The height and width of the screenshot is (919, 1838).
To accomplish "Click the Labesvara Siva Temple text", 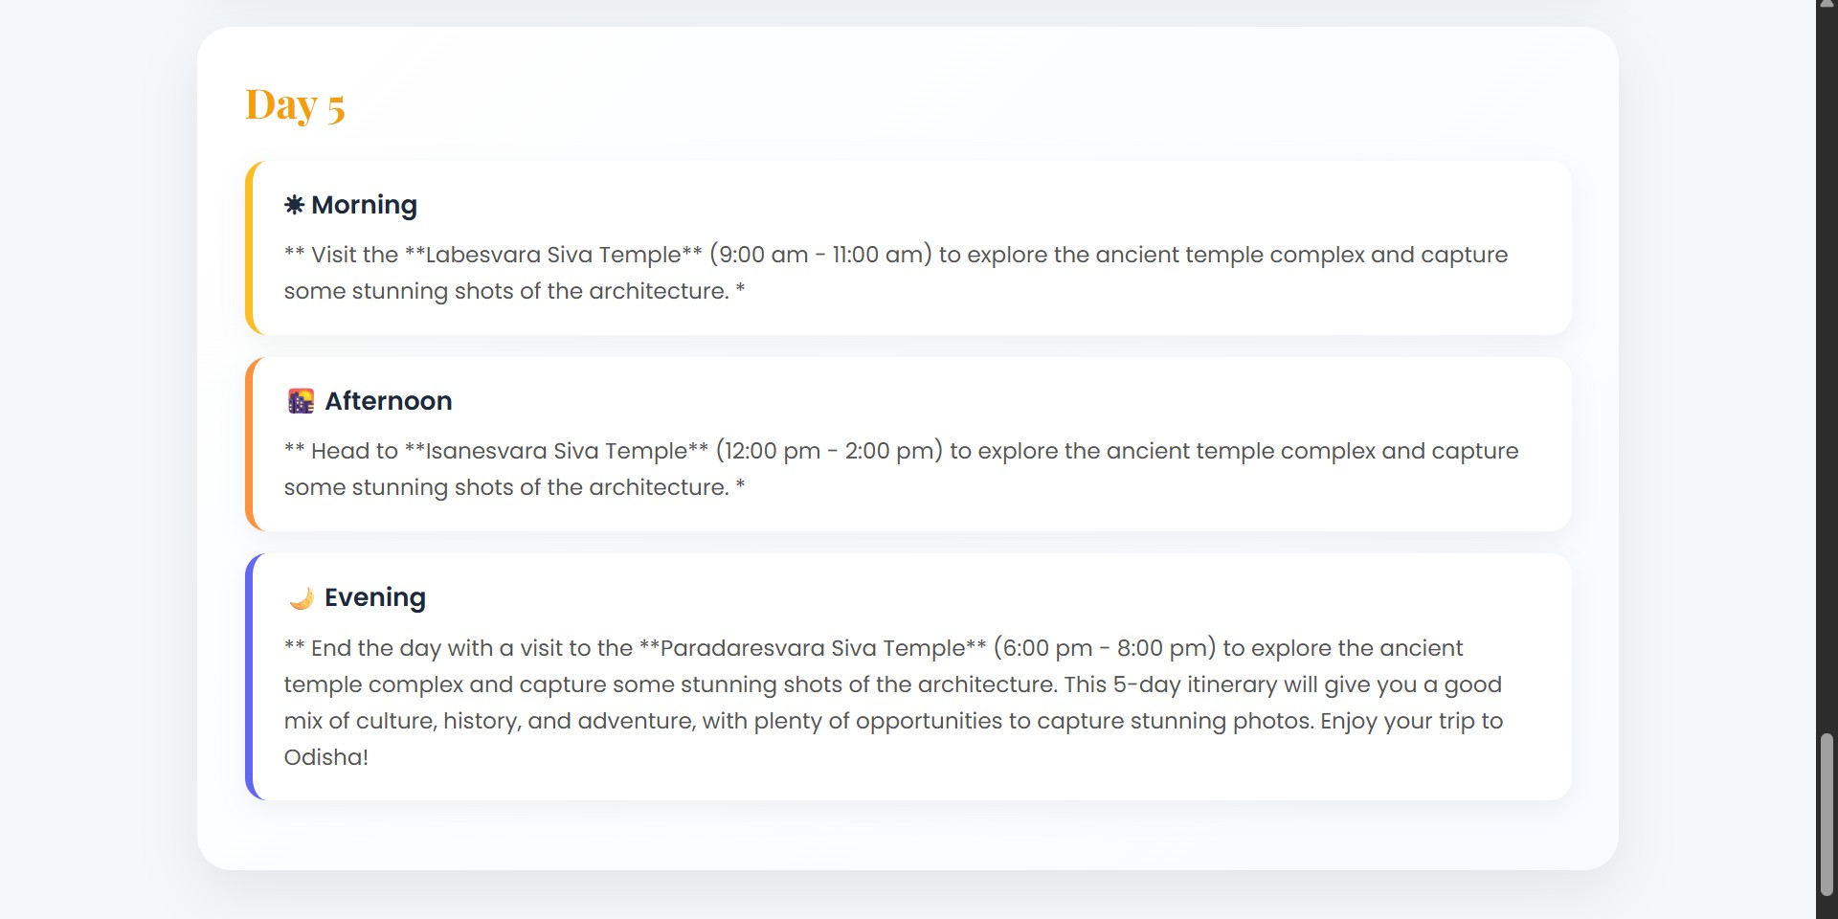I will coord(553,255).
